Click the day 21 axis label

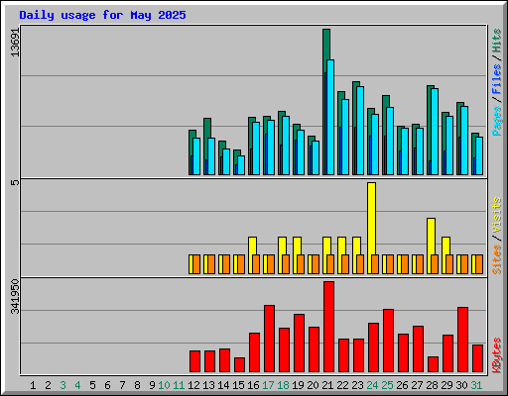pyautogui.click(x=327, y=385)
